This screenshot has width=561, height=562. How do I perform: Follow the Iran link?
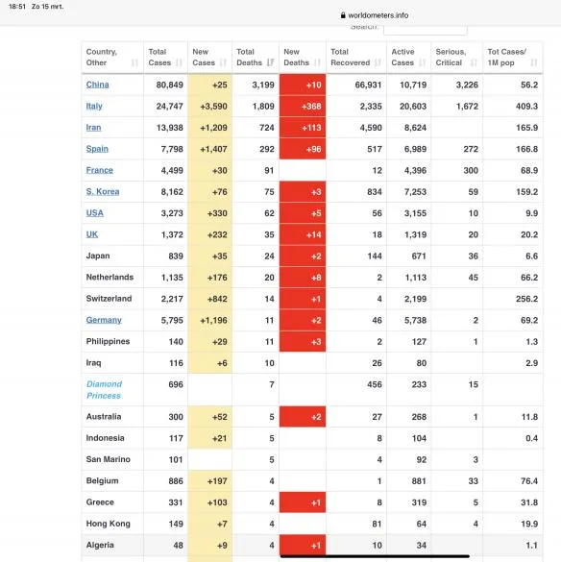(x=93, y=128)
